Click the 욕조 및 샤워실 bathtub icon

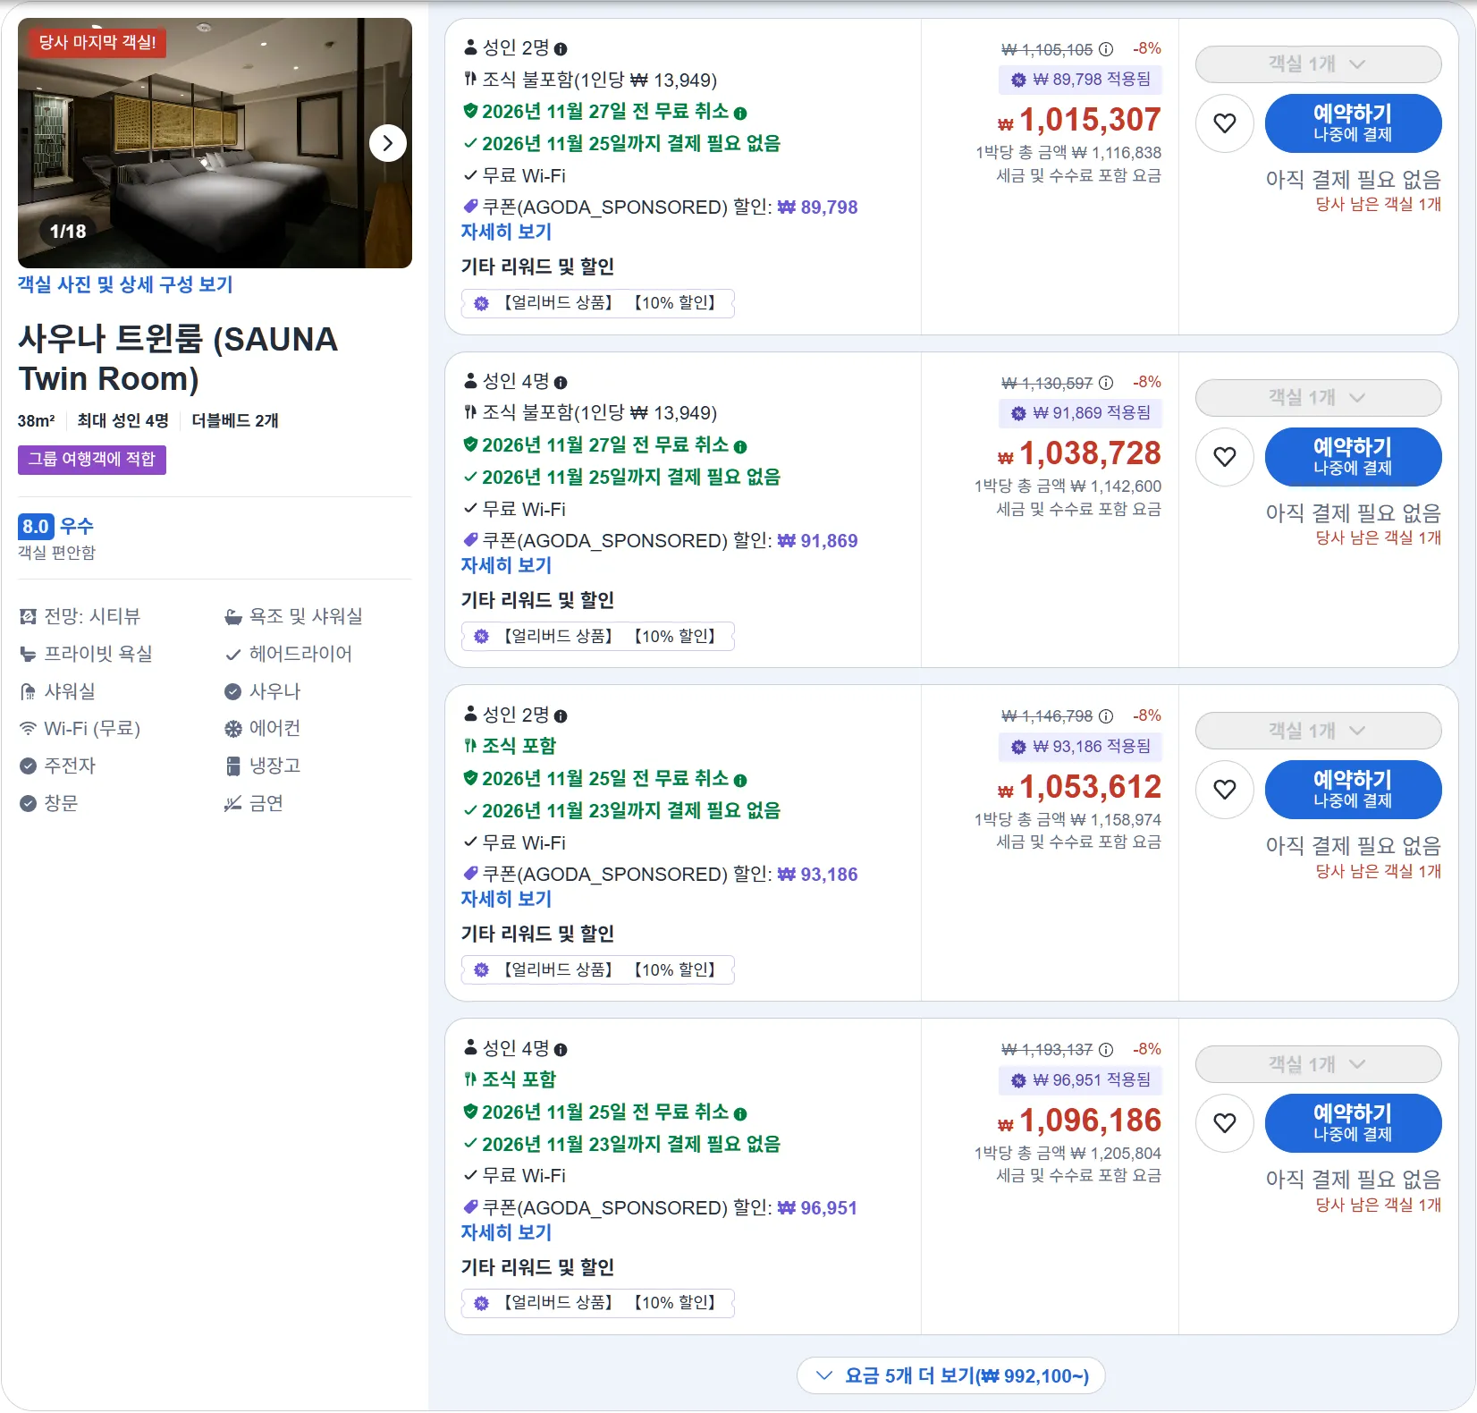pos(232,617)
